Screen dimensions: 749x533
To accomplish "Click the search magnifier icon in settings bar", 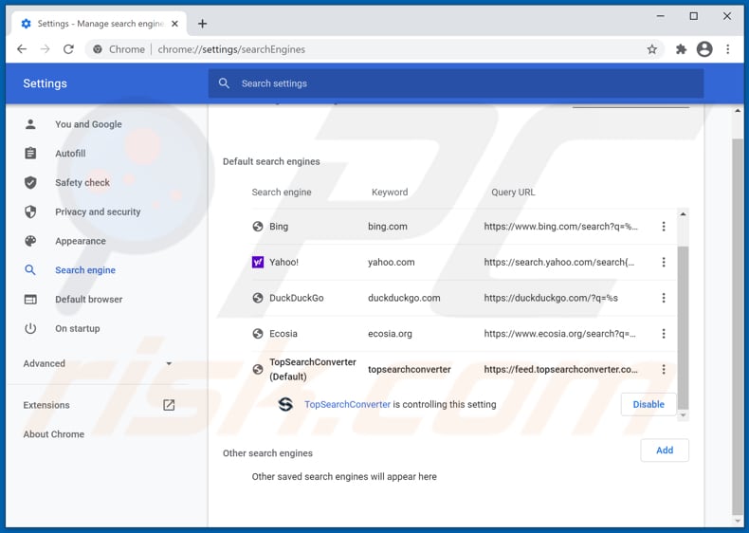I will pyautogui.click(x=224, y=83).
